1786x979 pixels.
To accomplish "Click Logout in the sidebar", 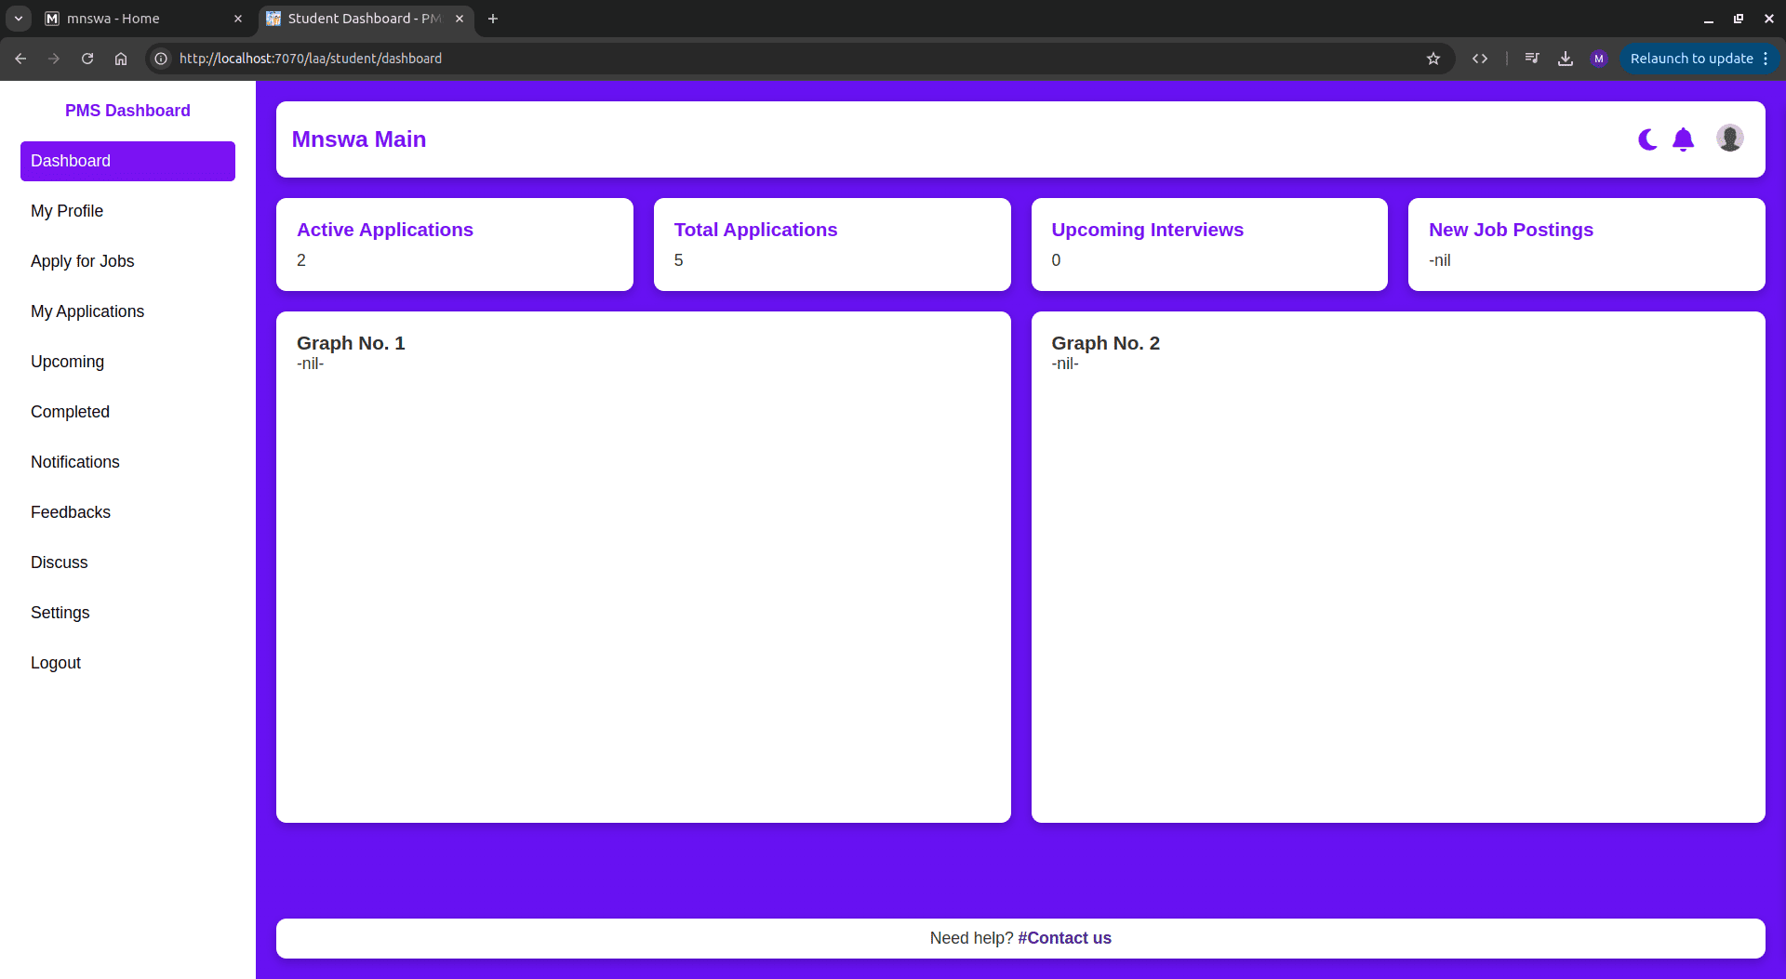I will [56, 663].
